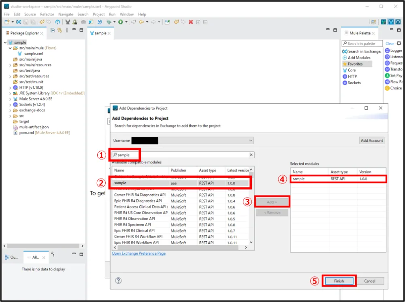This screenshot has width=405, height=302.
Task: Click Search in Exchange palette entry
Action: tap(362, 51)
